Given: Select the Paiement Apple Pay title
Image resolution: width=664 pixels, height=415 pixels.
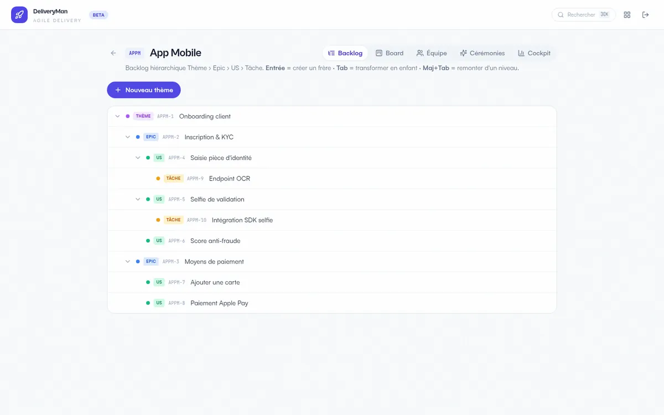Looking at the screenshot, I should tap(219, 303).
